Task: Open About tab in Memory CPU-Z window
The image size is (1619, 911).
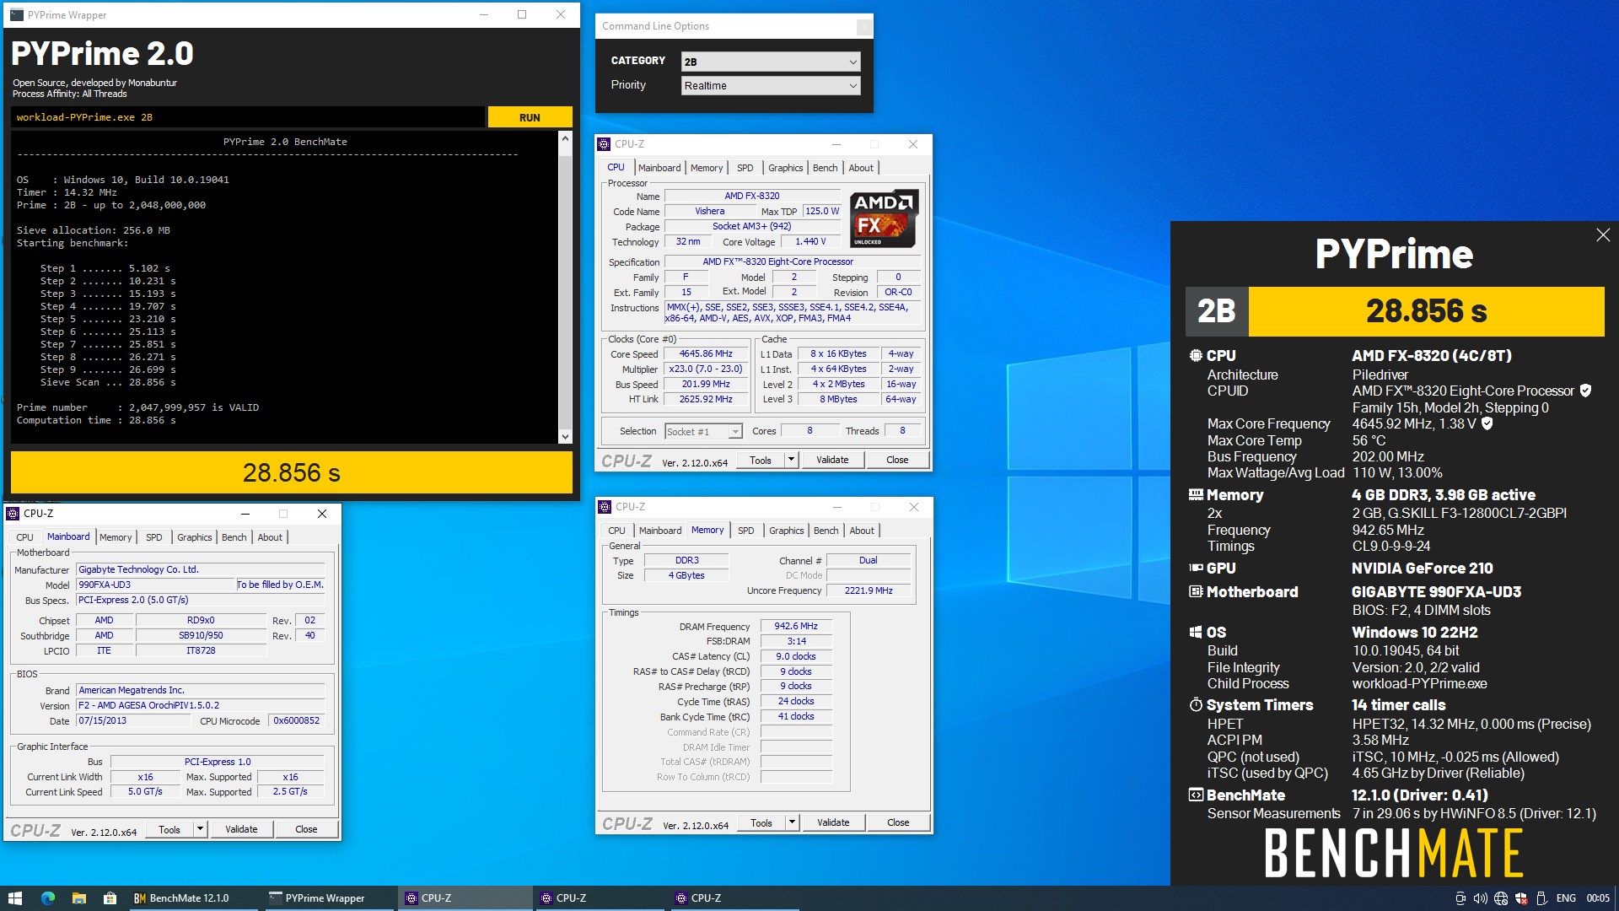Action: (x=862, y=531)
